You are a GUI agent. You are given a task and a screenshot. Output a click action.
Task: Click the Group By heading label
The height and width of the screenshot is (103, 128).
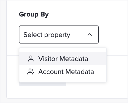34,14
